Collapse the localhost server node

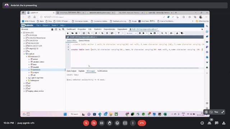point(24,54)
